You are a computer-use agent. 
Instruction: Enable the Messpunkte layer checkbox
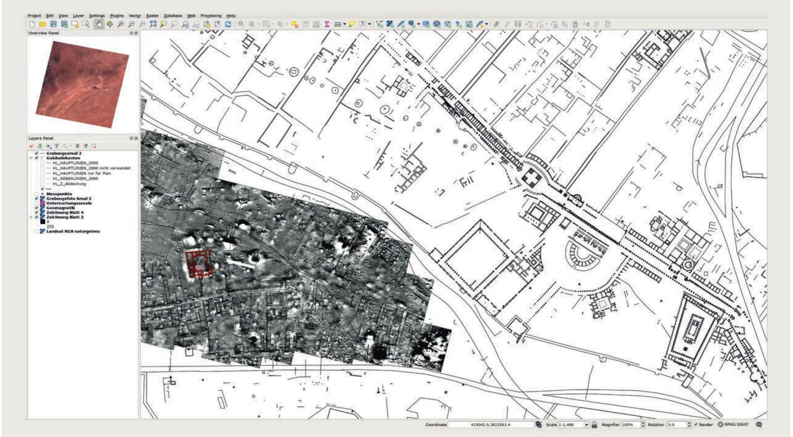tap(36, 194)
